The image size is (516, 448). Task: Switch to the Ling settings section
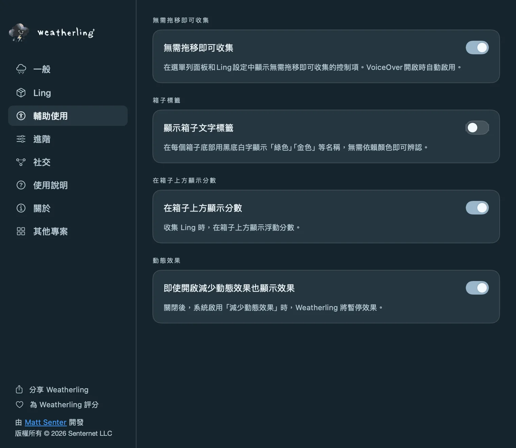click(68, 93)
